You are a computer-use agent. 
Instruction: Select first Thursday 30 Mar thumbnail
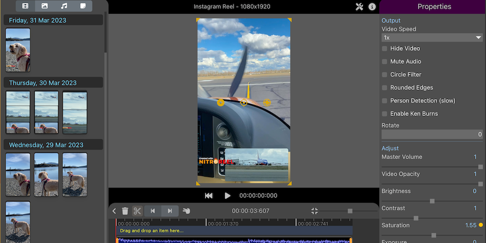tap(18, 112)
